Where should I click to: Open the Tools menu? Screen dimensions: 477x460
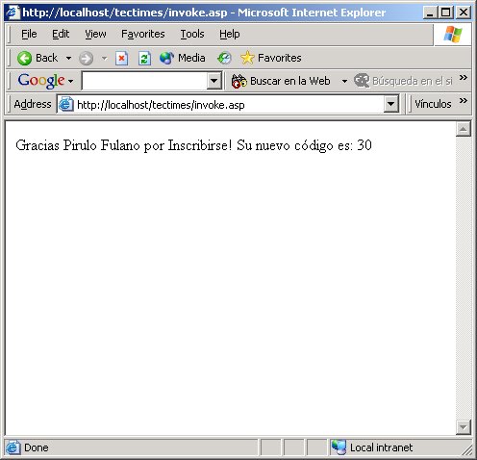[x=192, y=34]
